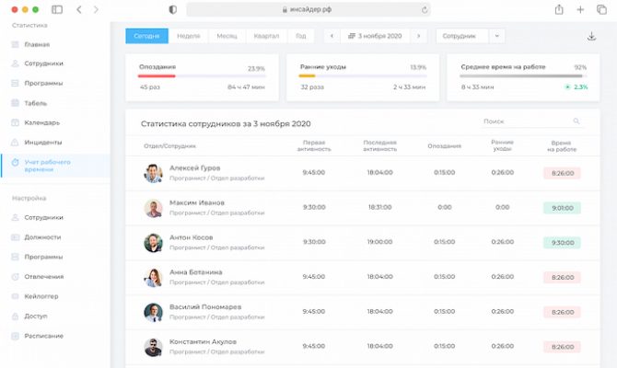Switch to the Неделя tab
617x368 pixels.
tap(188, 36)
